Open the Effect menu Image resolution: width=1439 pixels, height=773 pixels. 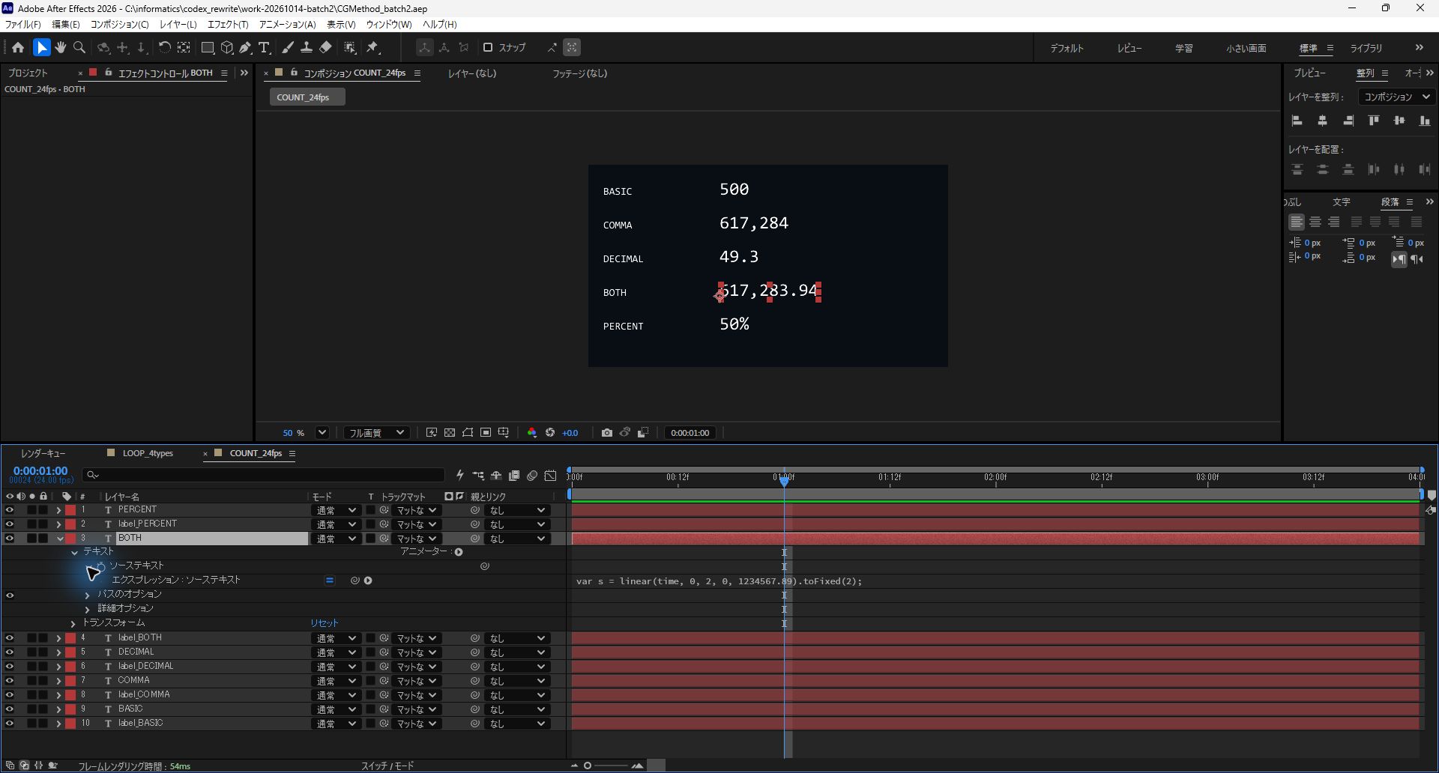coord(228,25)
